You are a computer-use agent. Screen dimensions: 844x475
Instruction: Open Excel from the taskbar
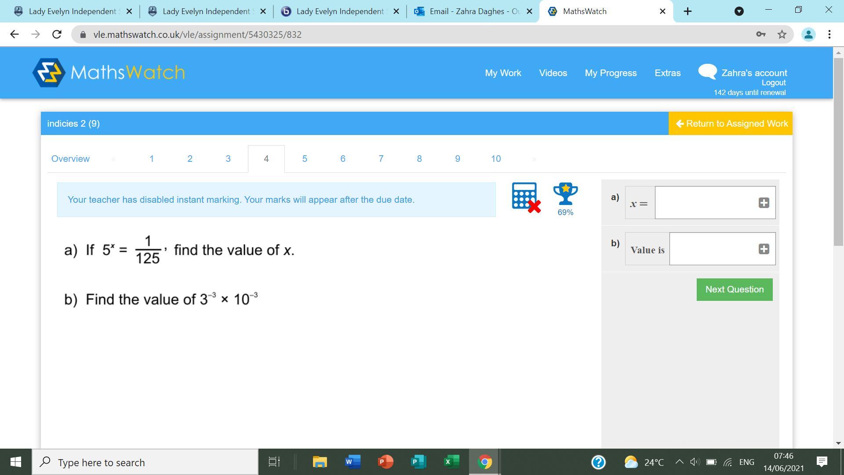click(451, 462)
